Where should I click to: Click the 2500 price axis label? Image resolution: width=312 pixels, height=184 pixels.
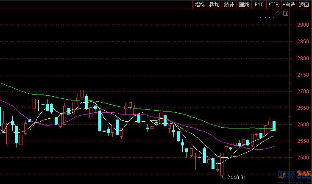tap(303, 158)
